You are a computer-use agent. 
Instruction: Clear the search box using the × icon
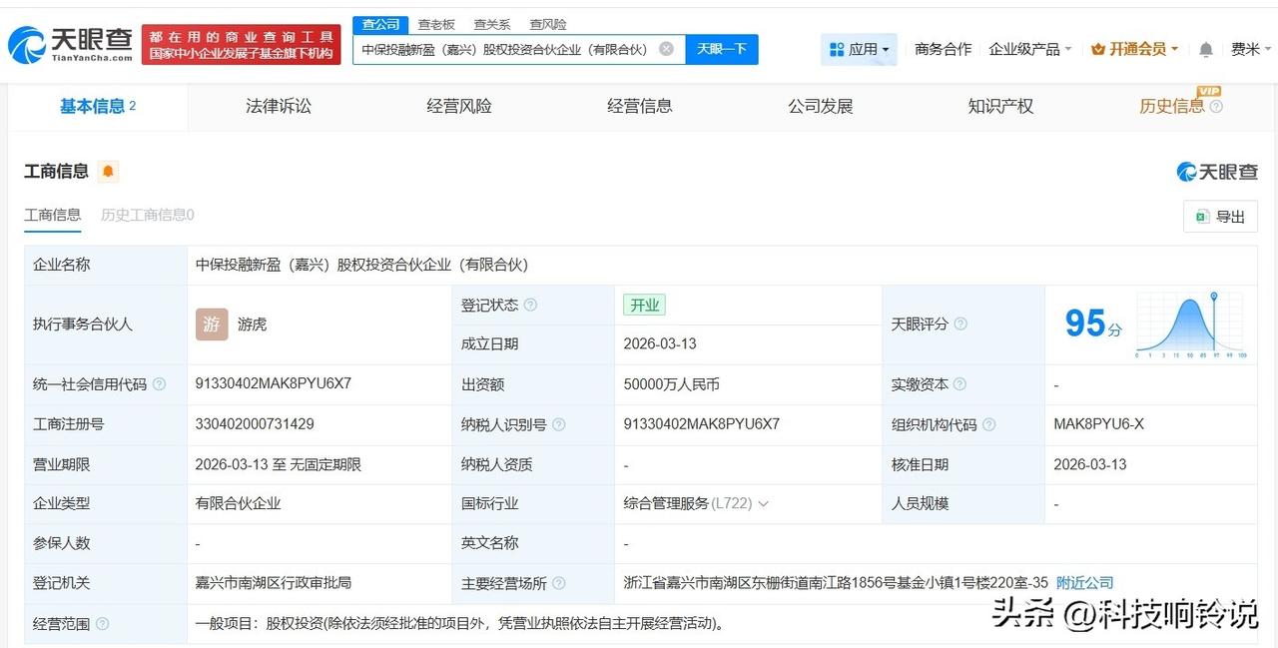666,48
